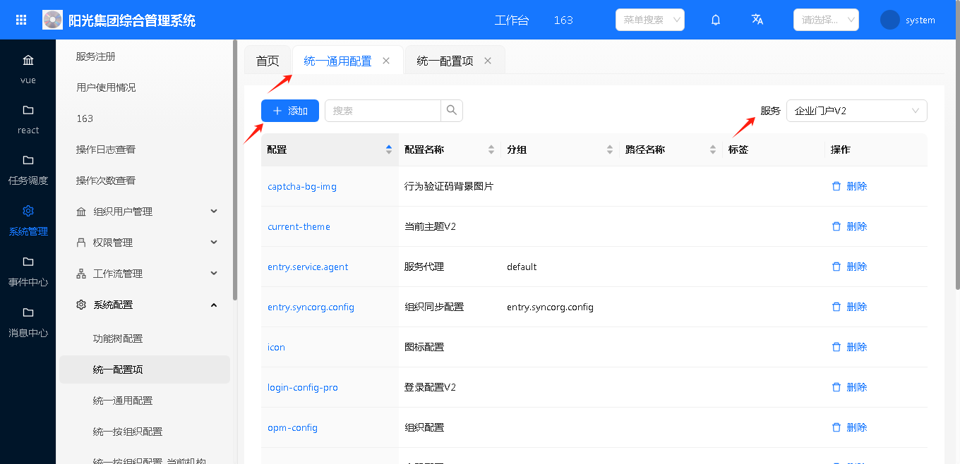The image size is (960, 464).
Task: Open 163 in top bar
Action: pos(563,20)
